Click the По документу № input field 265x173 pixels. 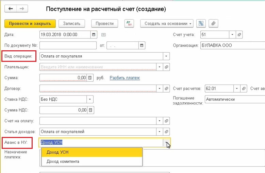point(68,45)
